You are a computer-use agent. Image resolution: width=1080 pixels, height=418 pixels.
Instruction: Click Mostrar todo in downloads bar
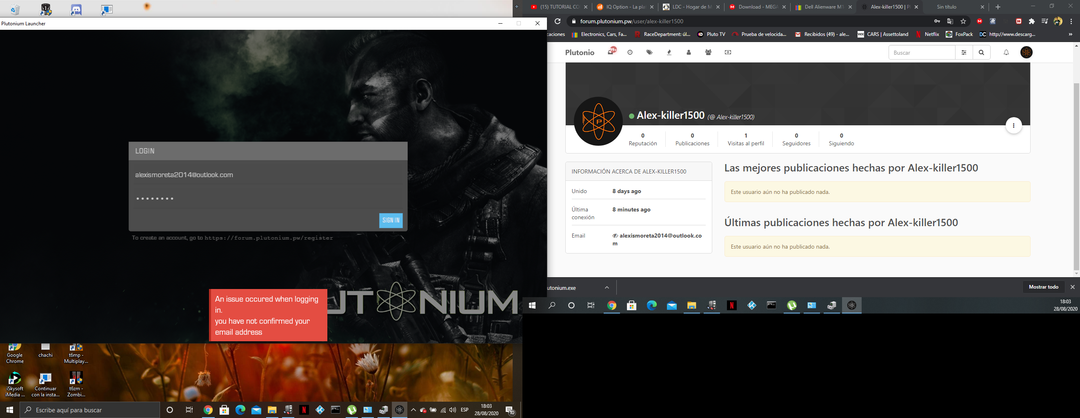click(x=1043, y=287)
